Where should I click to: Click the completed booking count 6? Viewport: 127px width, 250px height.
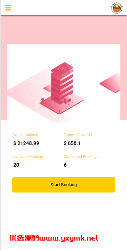pyautogui.click(x=65, y=165)
